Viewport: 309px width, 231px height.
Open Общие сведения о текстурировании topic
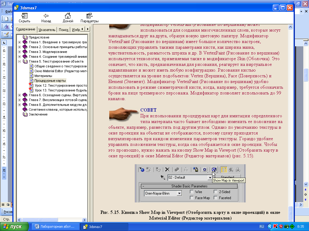(60, 66)
